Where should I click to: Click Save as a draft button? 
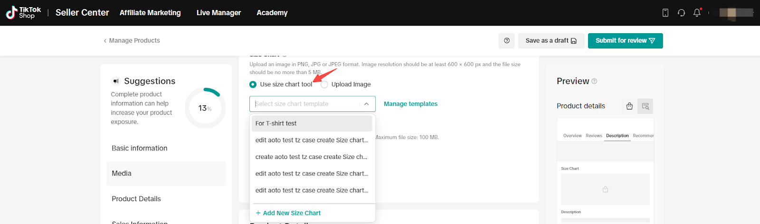click(551, 41)
